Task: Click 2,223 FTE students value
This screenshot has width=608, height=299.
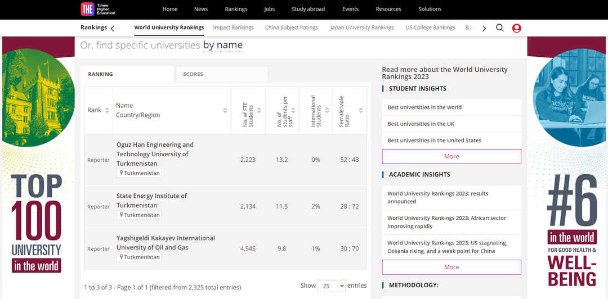Action: tap(248, 160)
